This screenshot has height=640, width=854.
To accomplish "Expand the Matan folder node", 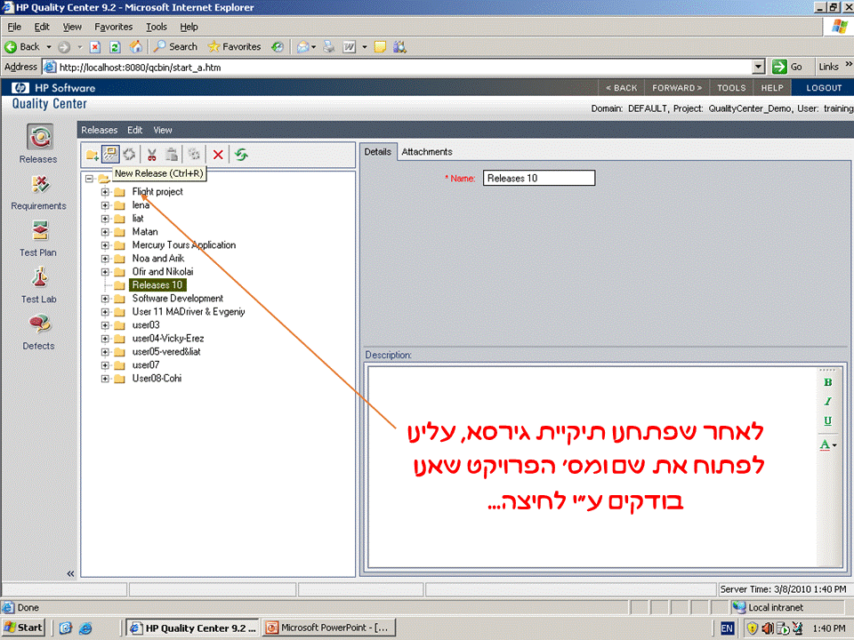I will 105,232.
